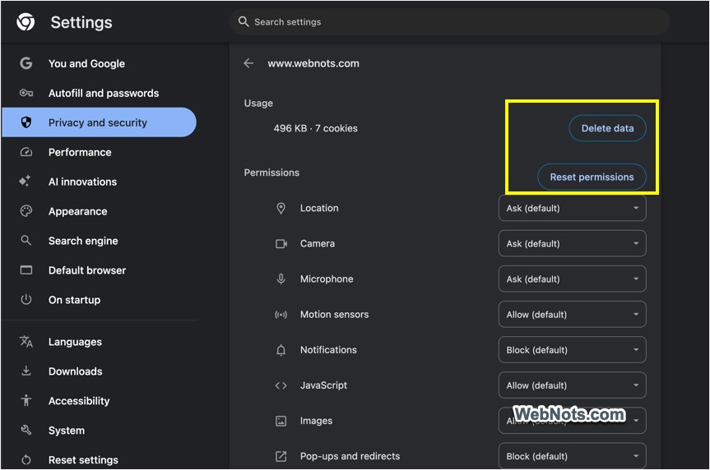Click the power icon for On startup
Viewport: 710px width, 470px height.
26,299
